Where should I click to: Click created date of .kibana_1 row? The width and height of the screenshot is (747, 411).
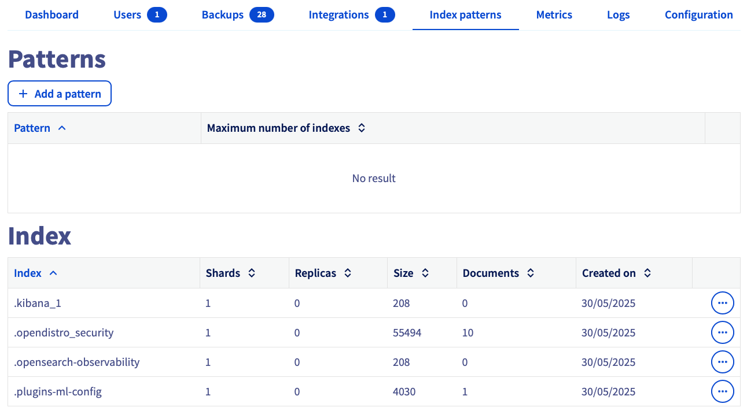coord(608,303)
